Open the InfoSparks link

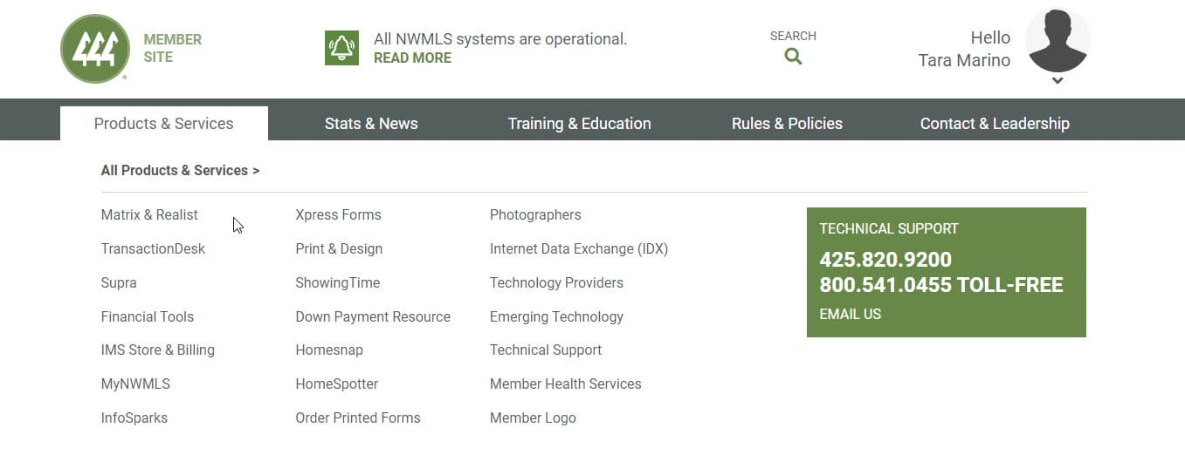[x=134, y=418]
